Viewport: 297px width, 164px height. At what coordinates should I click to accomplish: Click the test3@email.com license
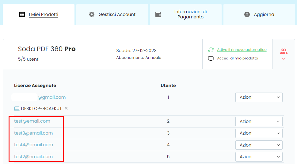pyautogui.click(x=33, y=133)
